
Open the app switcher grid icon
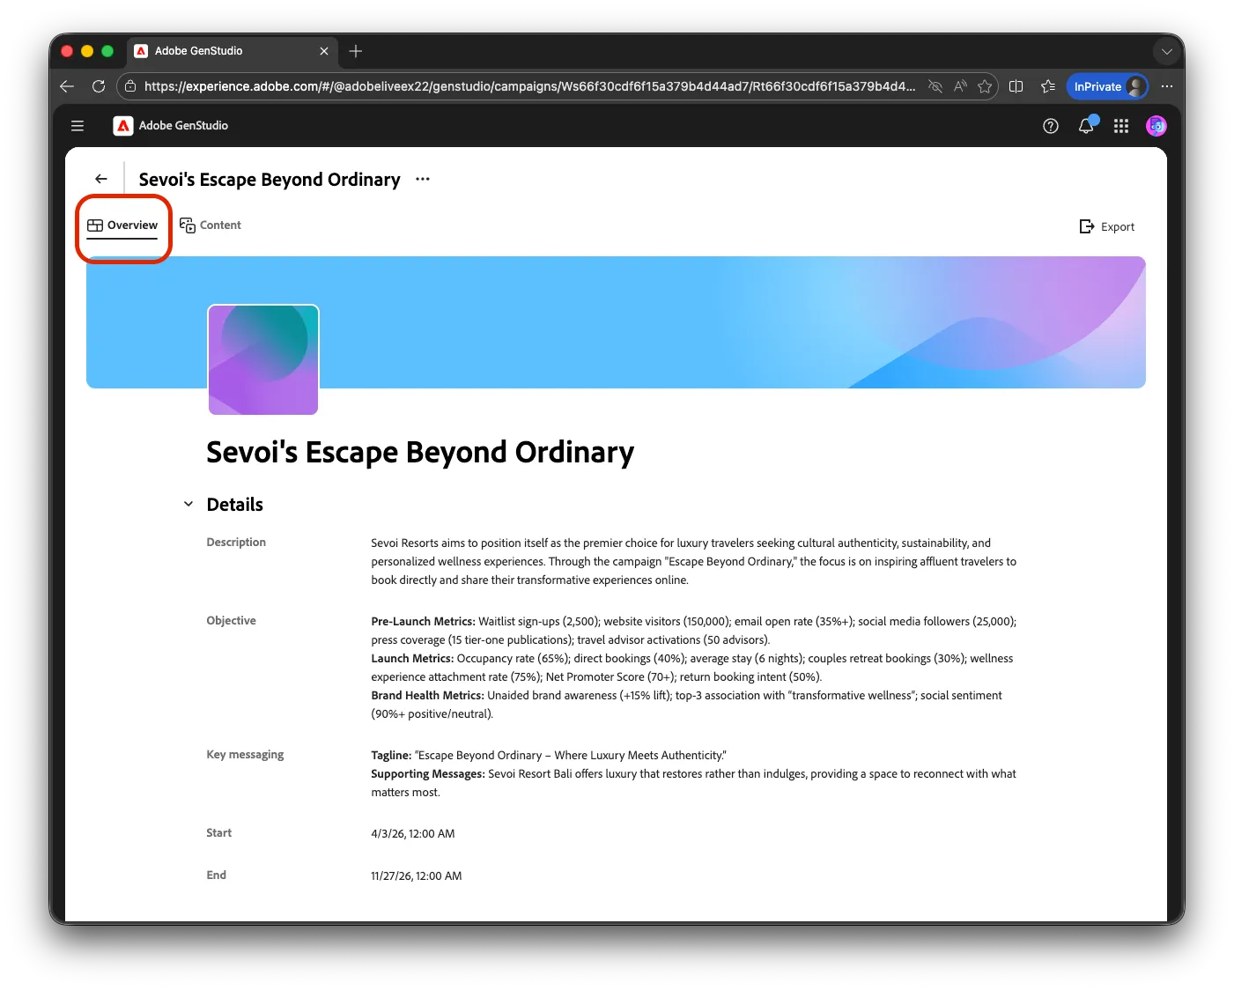[x=1120, y=126]
